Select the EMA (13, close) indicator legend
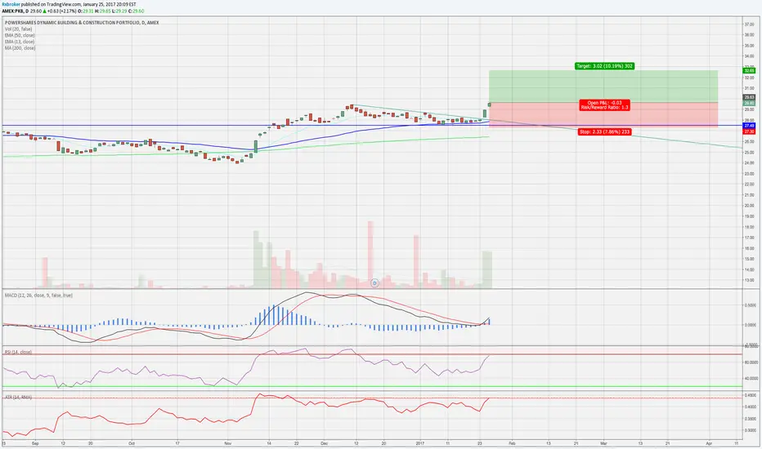 point(20,42)
